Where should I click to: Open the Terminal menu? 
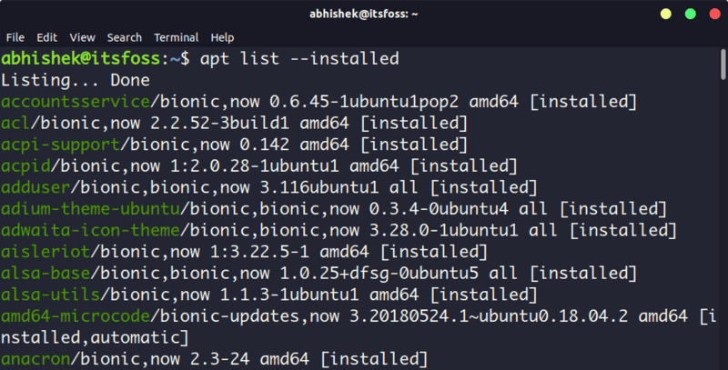point(176,37)
